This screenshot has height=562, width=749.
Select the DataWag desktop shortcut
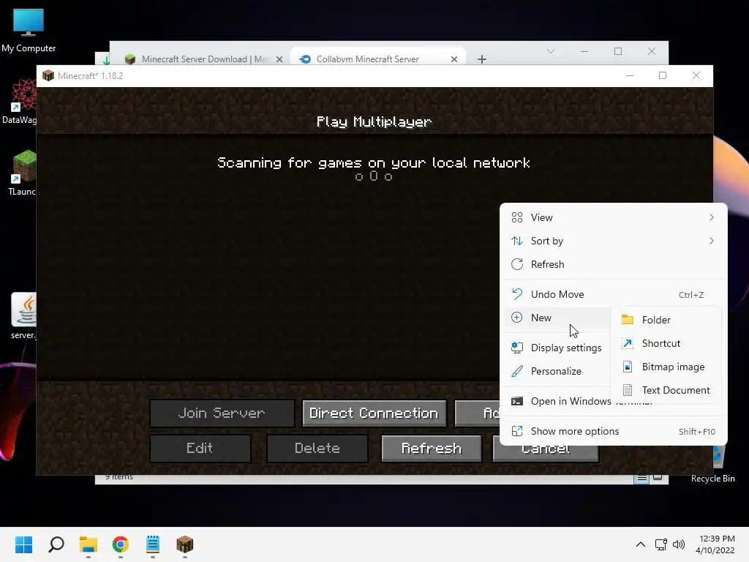point(19,102)
